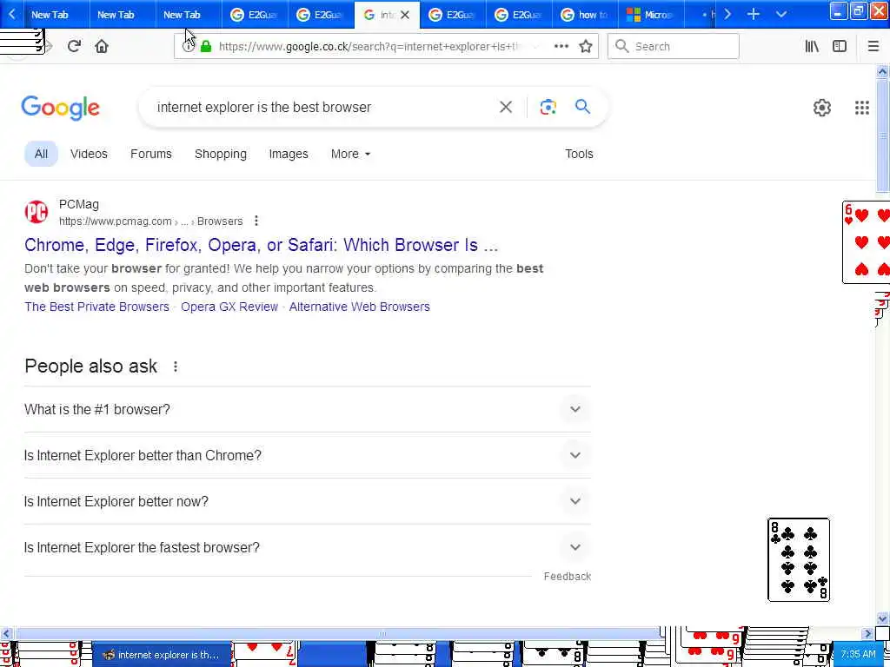The image size is (890, 667).
Task: Show the sidebars toolbar icon
Action: click(x=840, y=47)
